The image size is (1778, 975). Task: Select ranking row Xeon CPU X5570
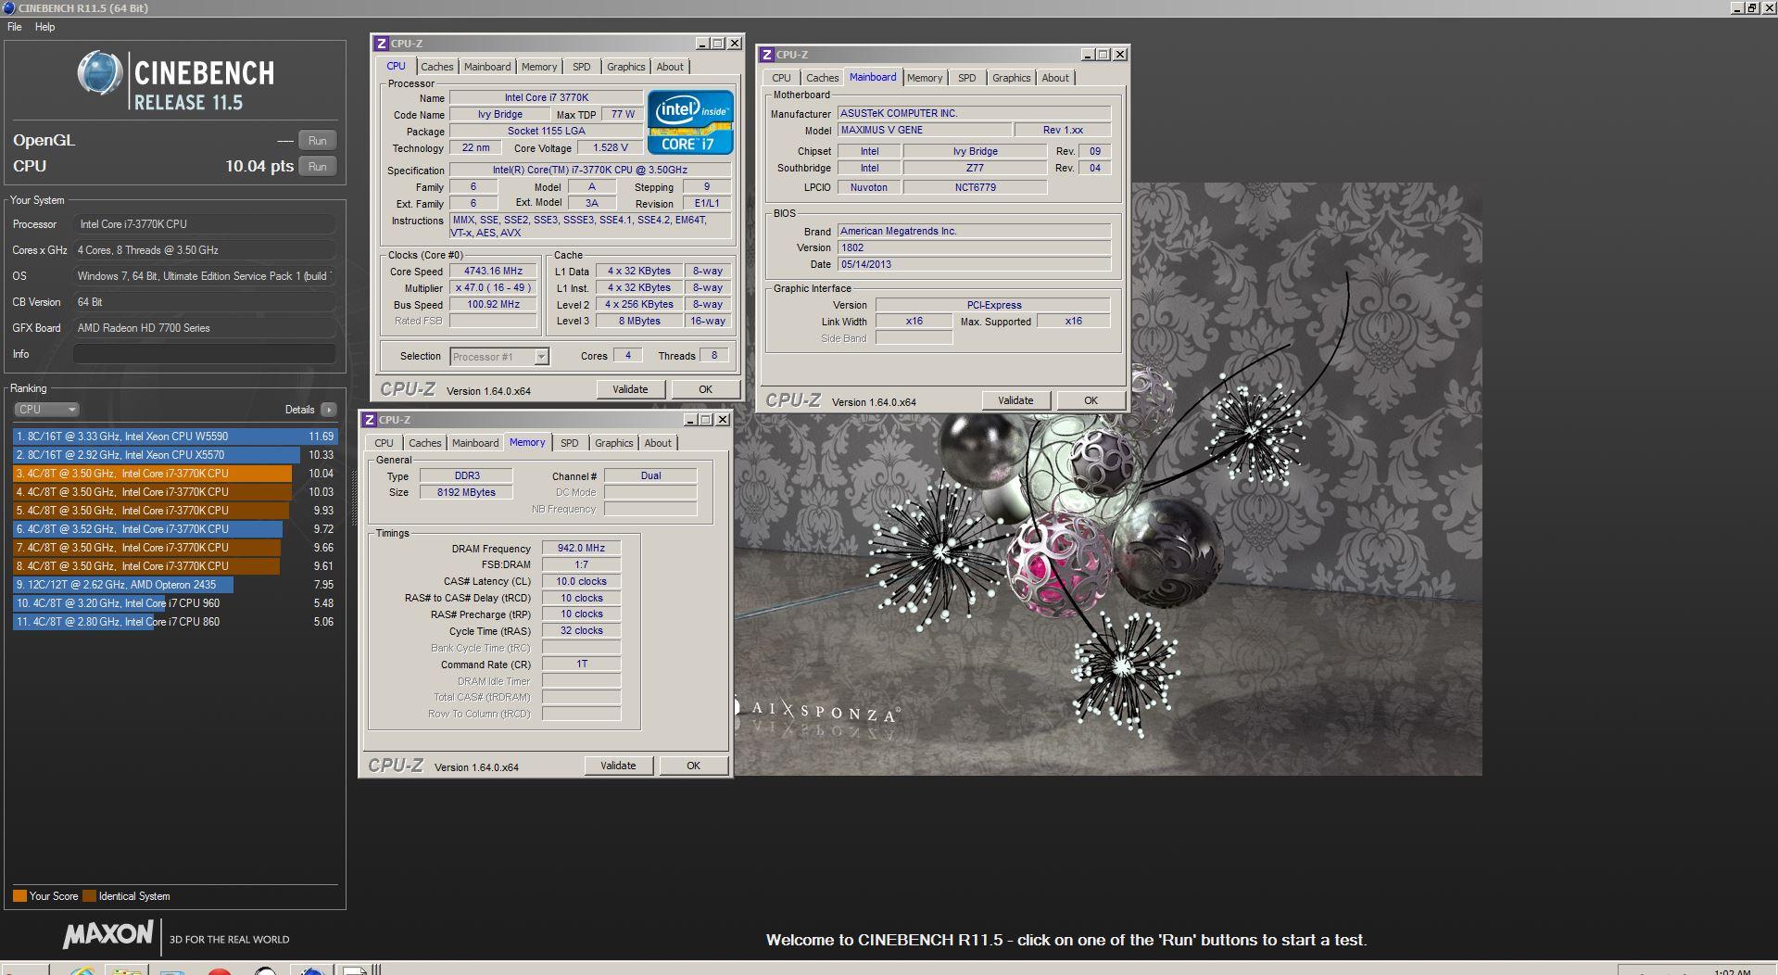[175, 455]
